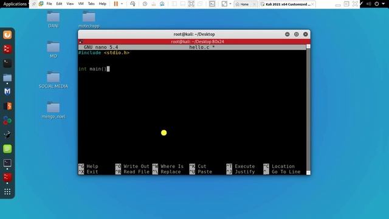Expand the stretch display dropdown arrow

click(230, 4)
